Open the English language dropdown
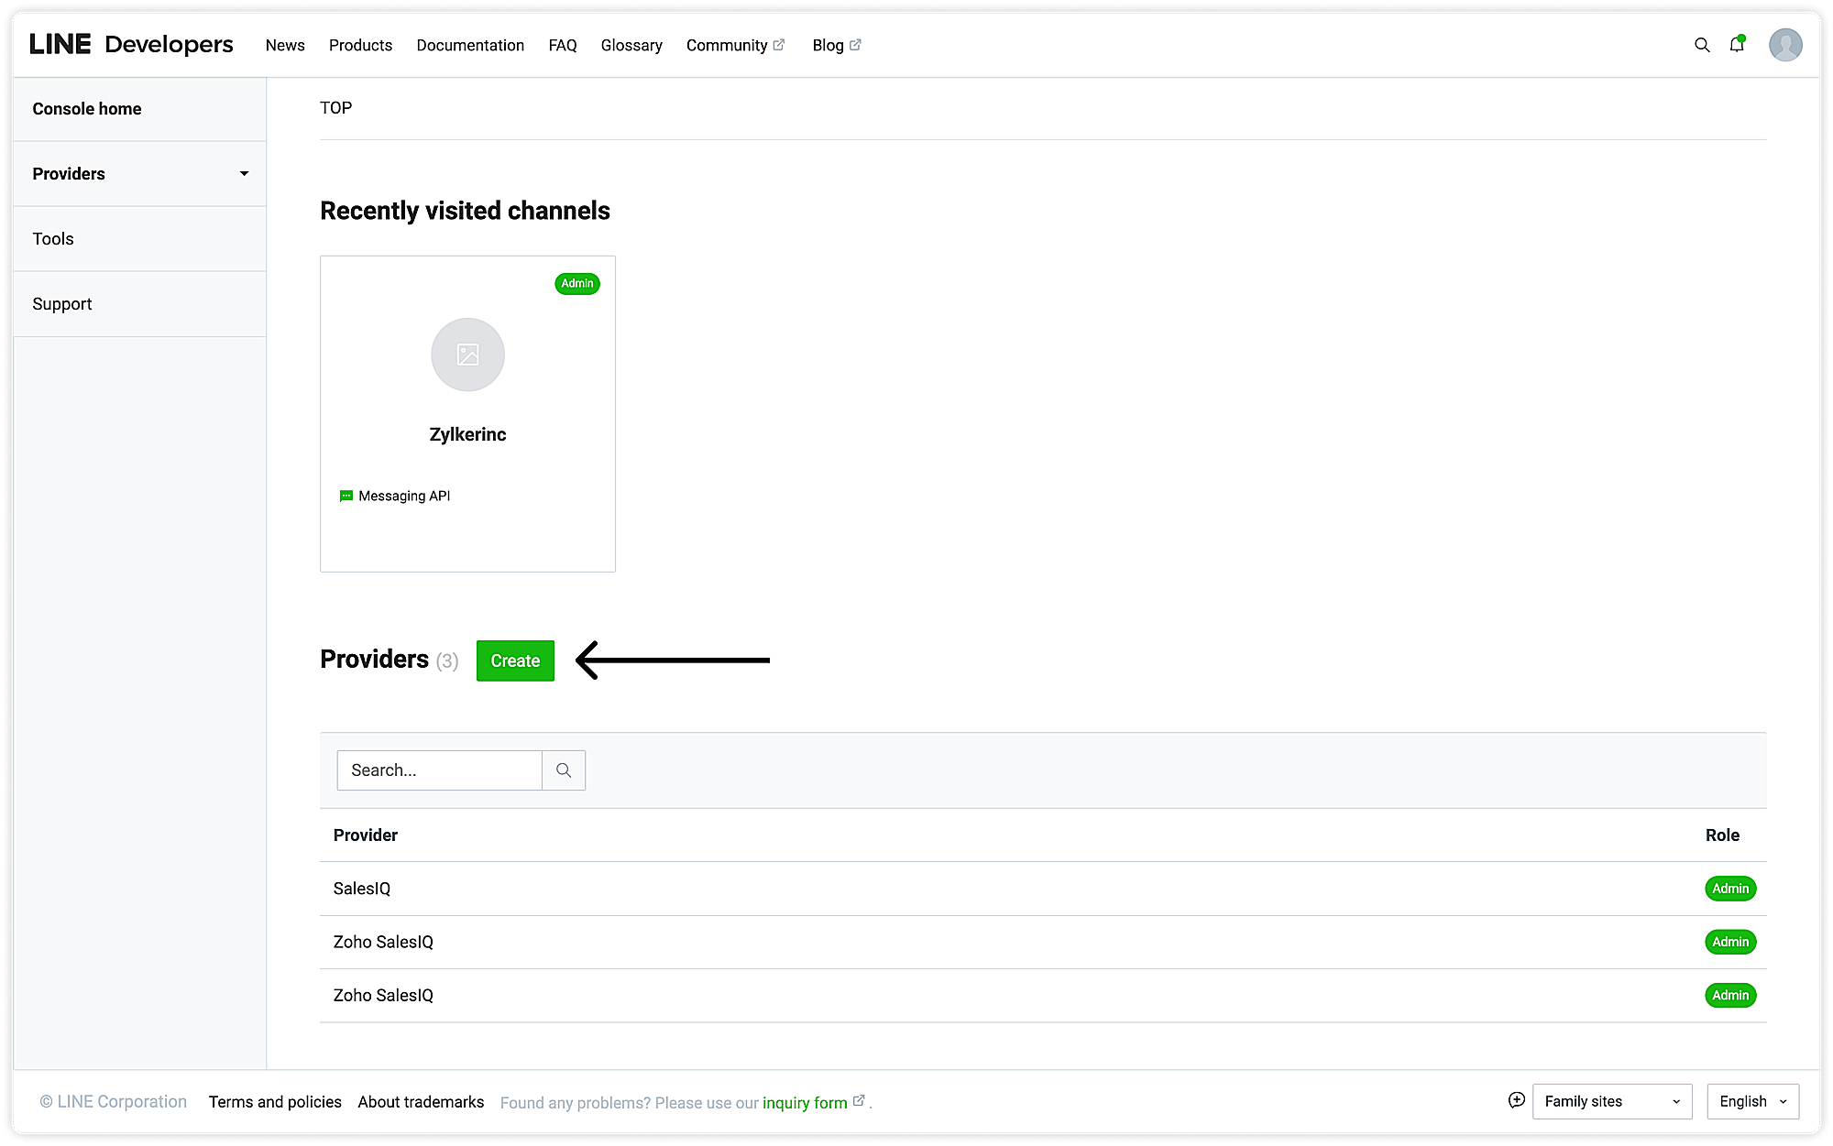 coord(1752,1101)
